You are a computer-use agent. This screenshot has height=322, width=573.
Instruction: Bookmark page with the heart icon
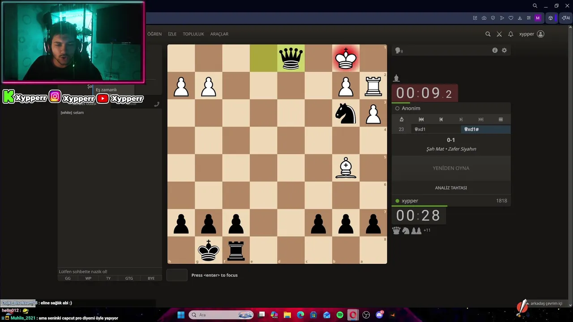pyautogui.click(x=511, y=18)
